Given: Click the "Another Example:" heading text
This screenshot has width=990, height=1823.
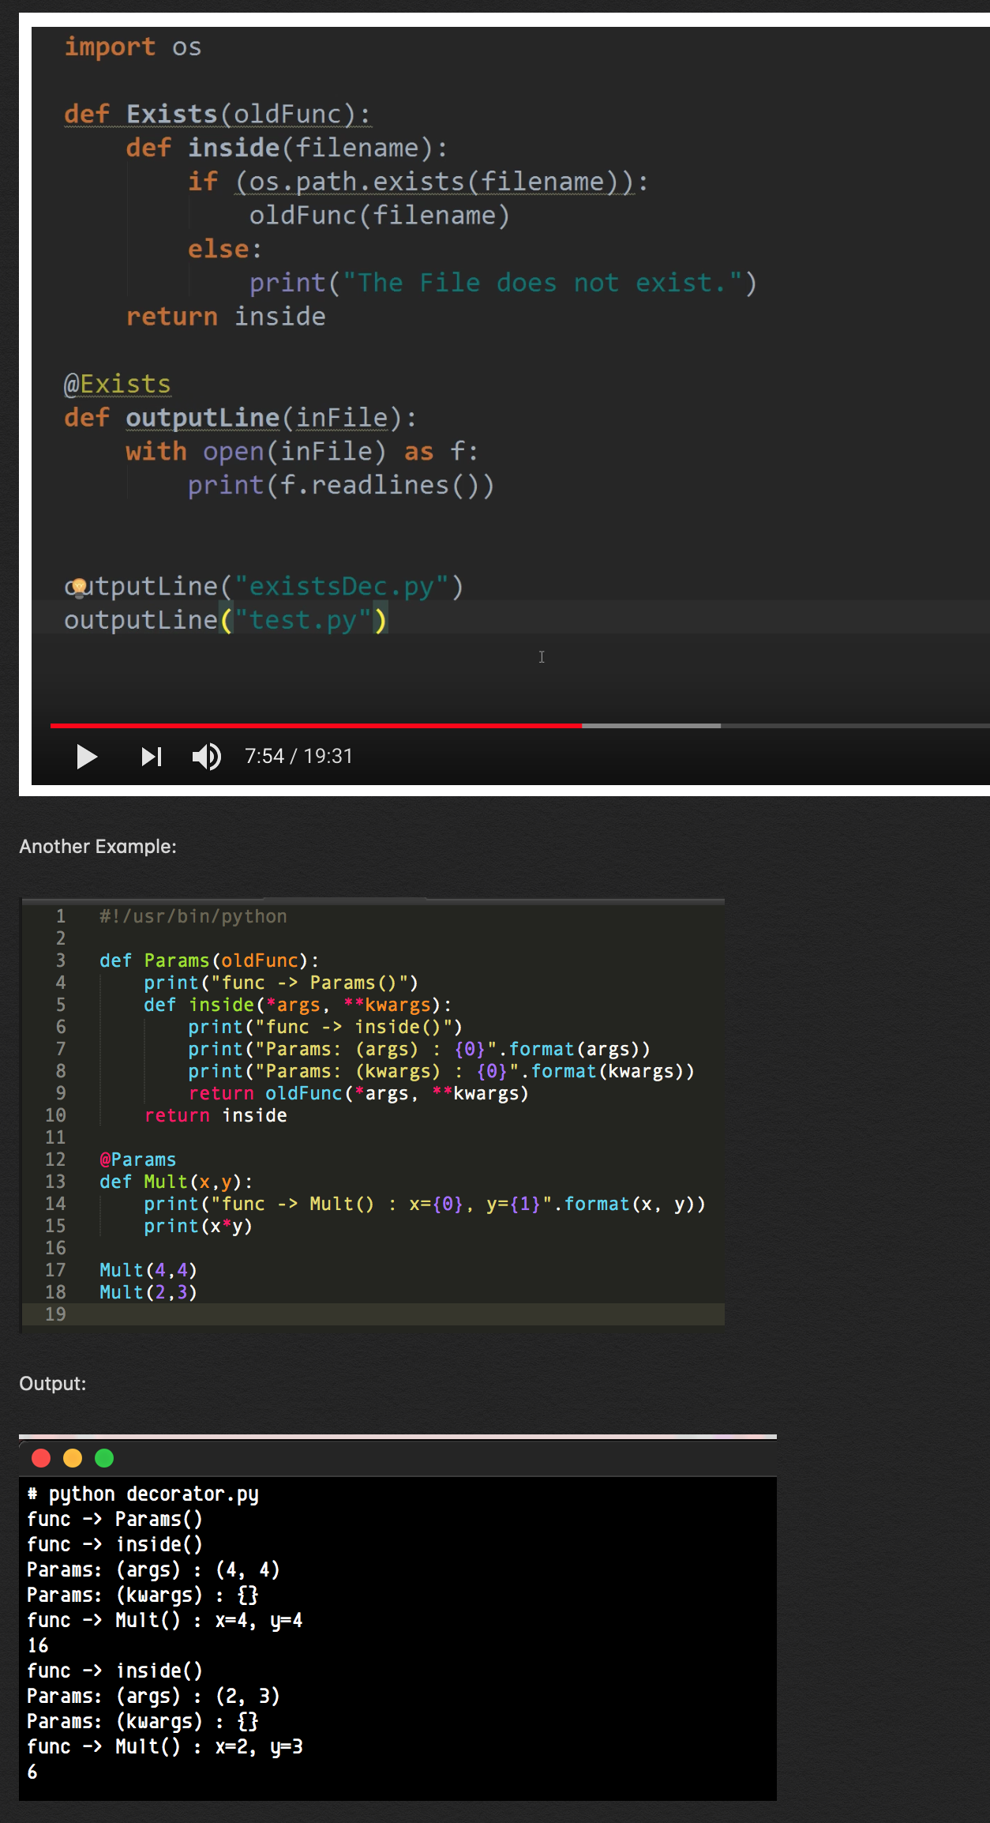Looking at the screenshot, I should [x=98, y=847].
